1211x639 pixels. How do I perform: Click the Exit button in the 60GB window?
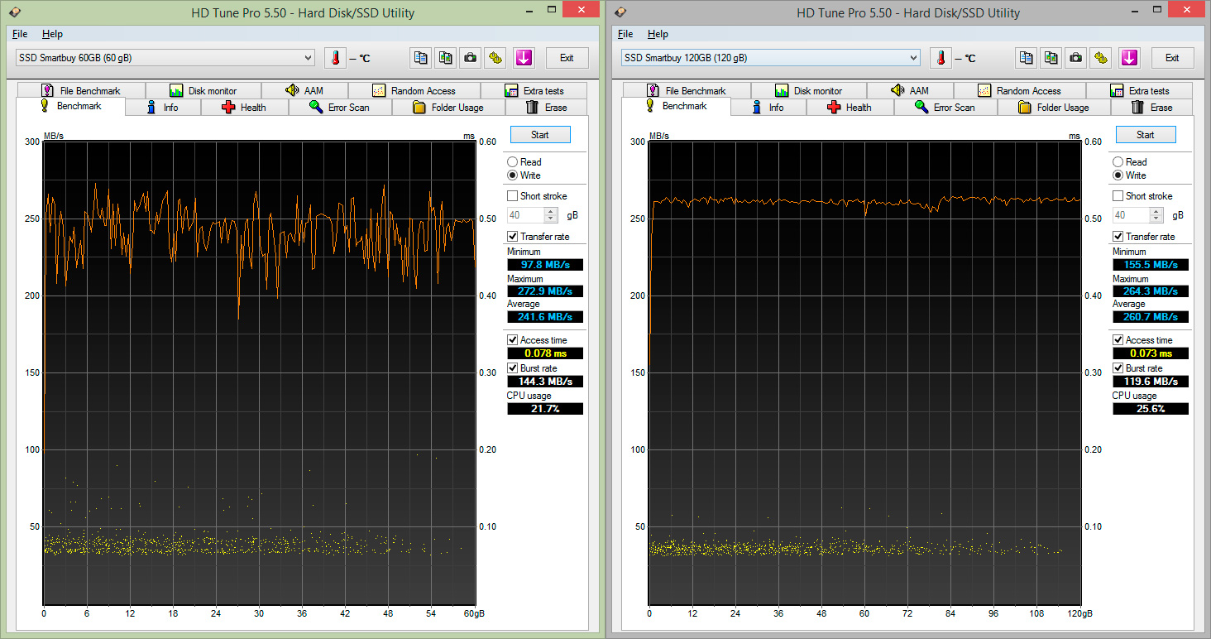tap(567, 58)
